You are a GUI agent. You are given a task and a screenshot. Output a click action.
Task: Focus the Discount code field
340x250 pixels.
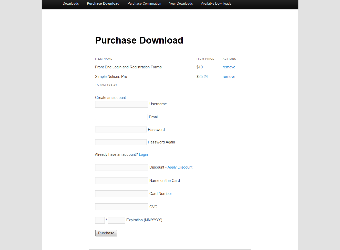click(x=122, y=167)
